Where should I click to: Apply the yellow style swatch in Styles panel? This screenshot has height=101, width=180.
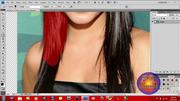[x=164, y=88]
